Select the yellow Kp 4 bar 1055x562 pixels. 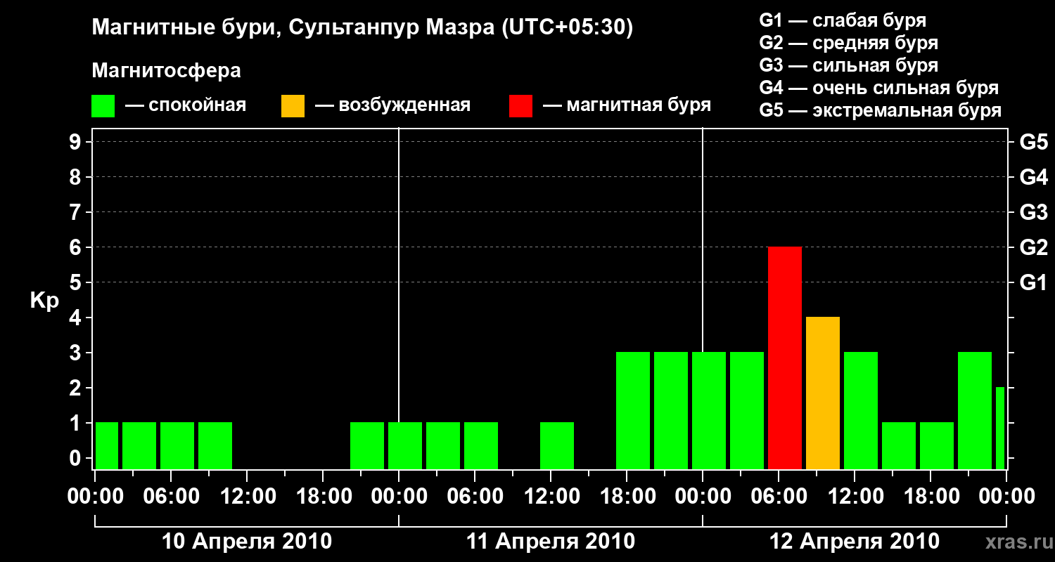(823, 393)
